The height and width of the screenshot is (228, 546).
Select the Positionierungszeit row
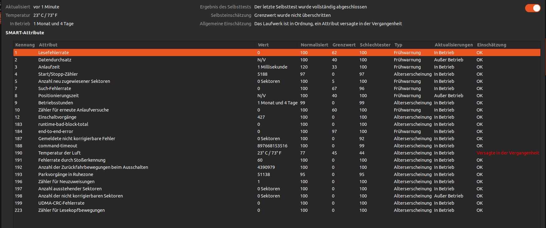point(277,96)
